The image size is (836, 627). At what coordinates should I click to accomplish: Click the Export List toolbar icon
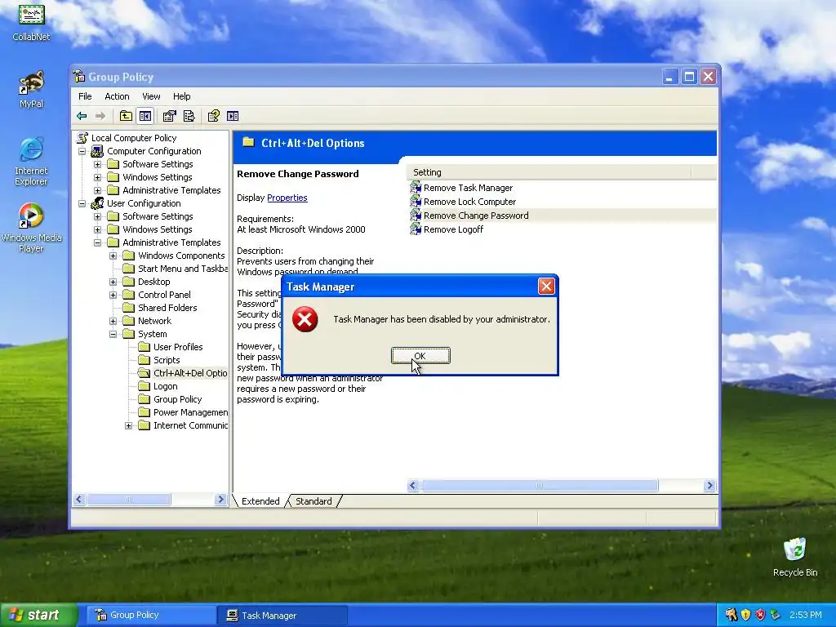click(189, 116)
